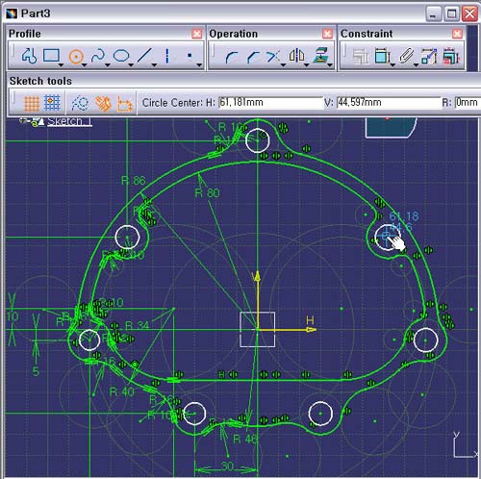Click the V coordinate field
481x479 pixels.
389,103
